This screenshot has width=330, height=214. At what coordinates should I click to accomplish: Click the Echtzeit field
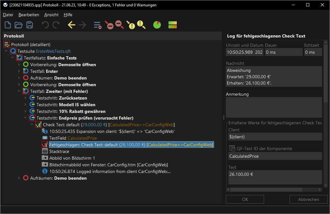[313, 52]
